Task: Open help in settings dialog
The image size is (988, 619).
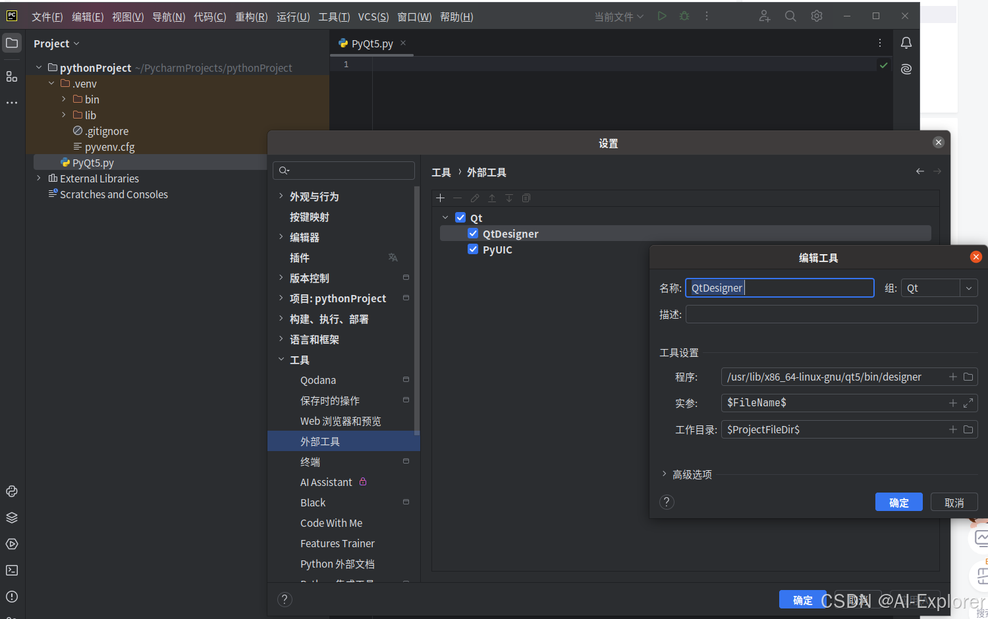Action: point(285,599)
